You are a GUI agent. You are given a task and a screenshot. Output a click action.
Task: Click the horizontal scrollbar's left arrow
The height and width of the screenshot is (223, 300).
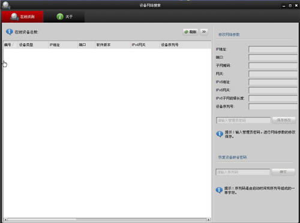[x=5, y=219]
